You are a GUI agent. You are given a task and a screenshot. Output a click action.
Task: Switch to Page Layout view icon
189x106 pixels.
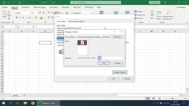pyautogui.click(x=154, y=98)
